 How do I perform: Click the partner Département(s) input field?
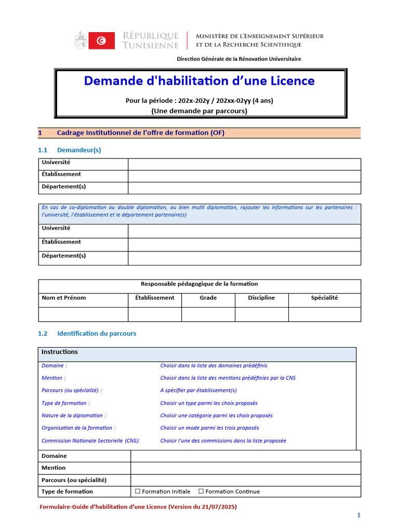click(x=244, y=258)
